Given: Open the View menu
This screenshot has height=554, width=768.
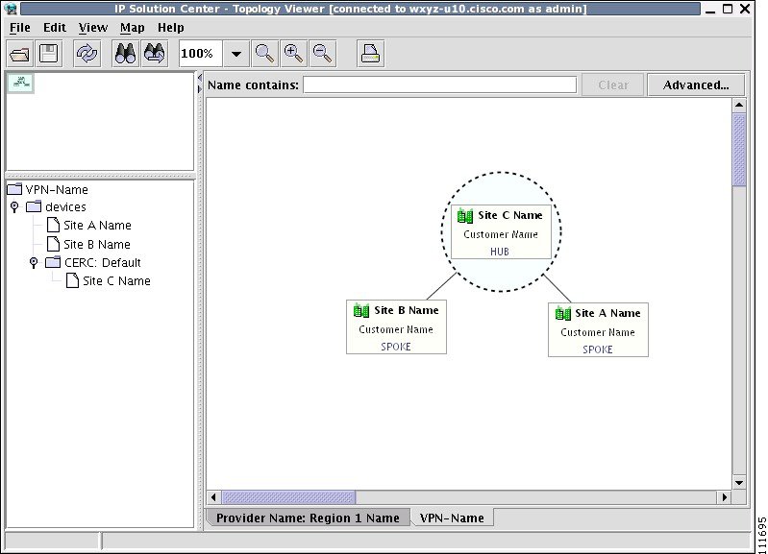Looking at the screenshot, I should pos(93,28).
